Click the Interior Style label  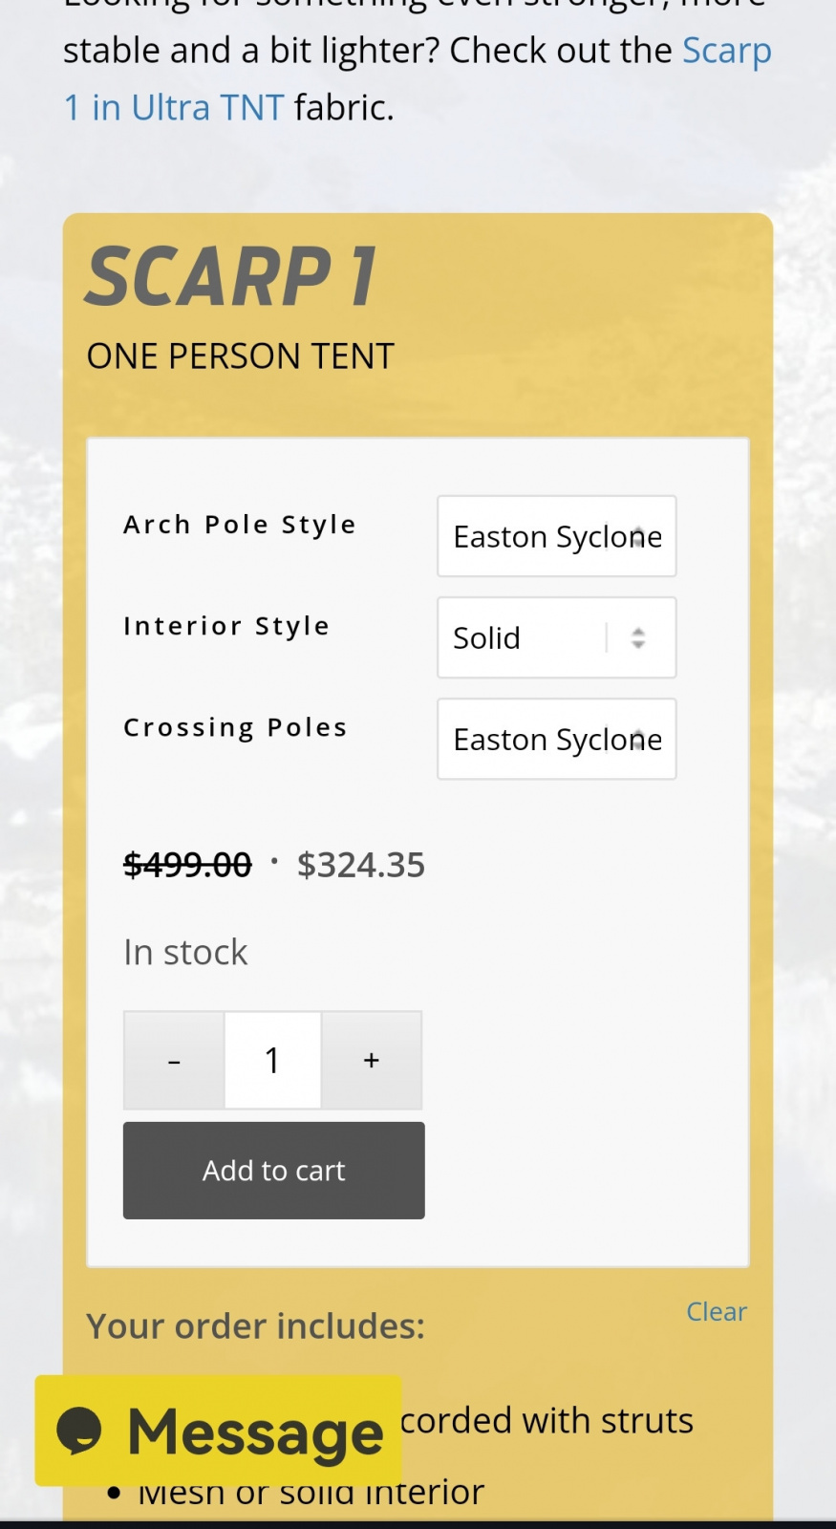coord(226,626)
